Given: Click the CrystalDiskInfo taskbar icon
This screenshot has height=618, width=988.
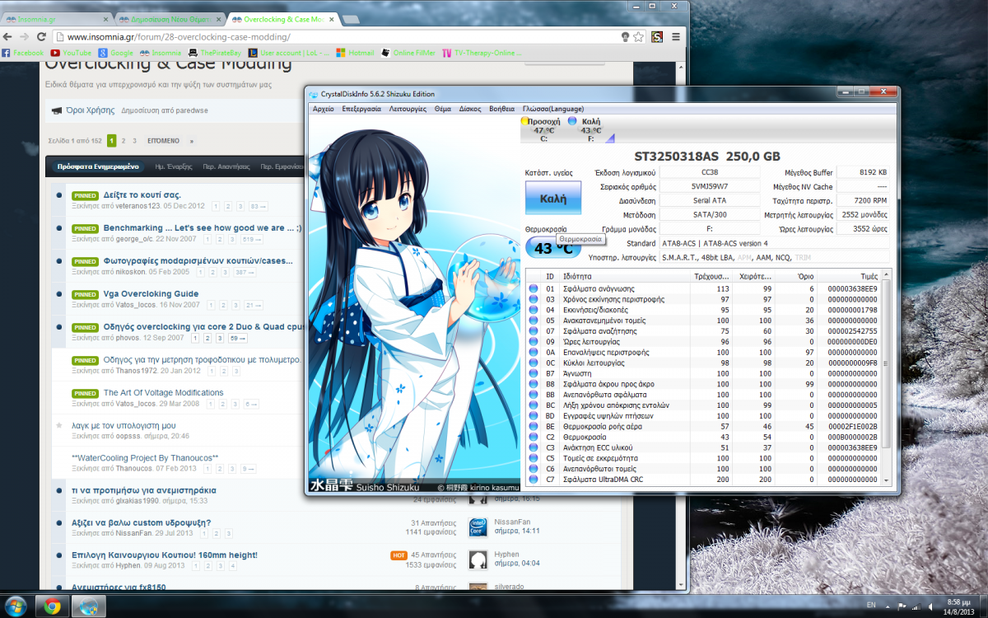Looking at the screenshot, I should [89, 606].
